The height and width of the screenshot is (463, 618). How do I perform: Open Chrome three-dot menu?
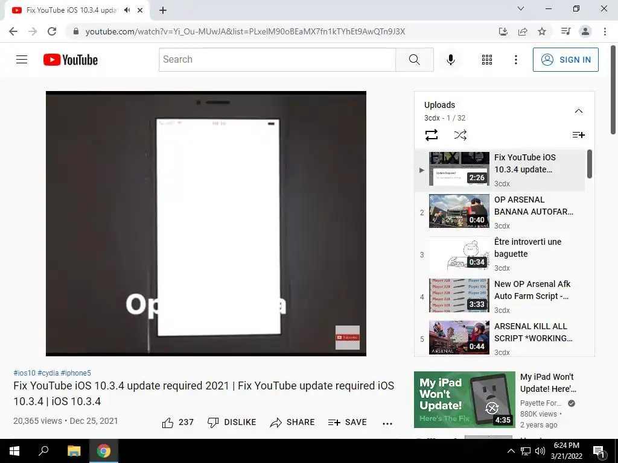pyautogui.click(x=605, y=31)
